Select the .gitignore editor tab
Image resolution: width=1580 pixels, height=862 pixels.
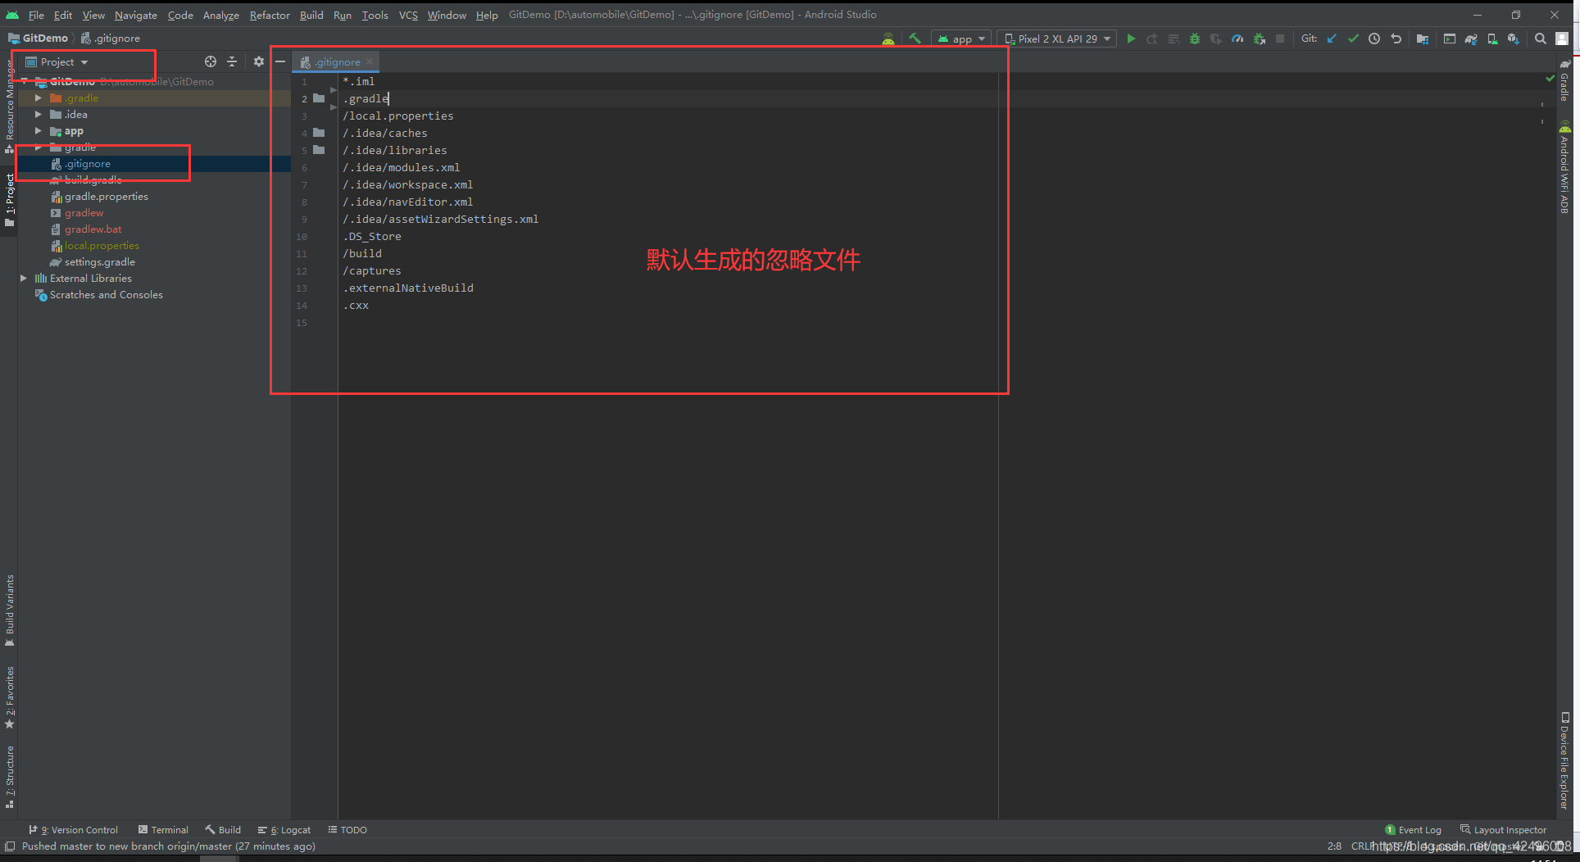(334, 61)
